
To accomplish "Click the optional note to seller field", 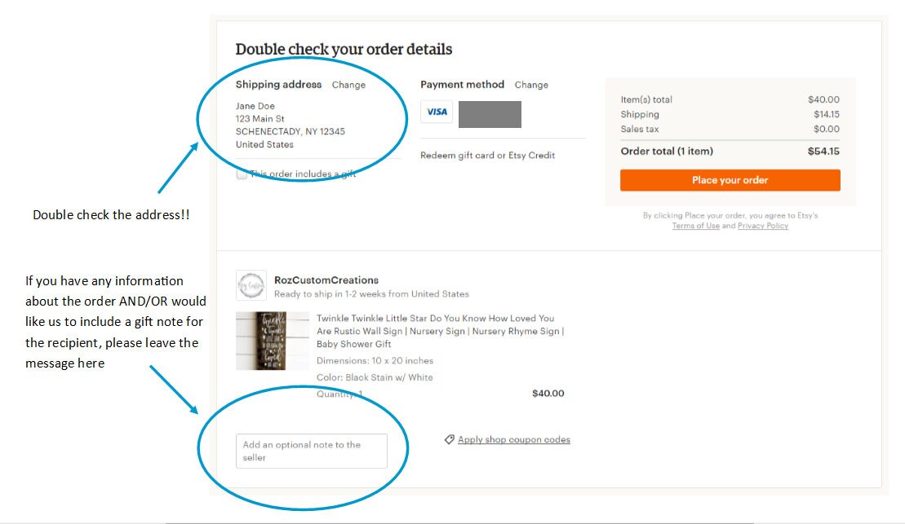I will pos(312,451).
